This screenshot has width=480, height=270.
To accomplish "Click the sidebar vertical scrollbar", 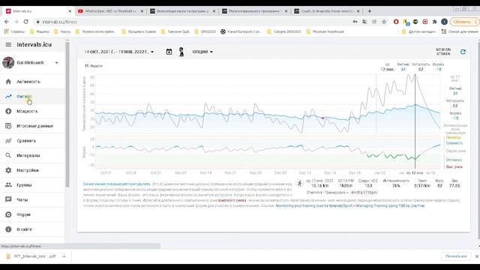I will (67, 115).
